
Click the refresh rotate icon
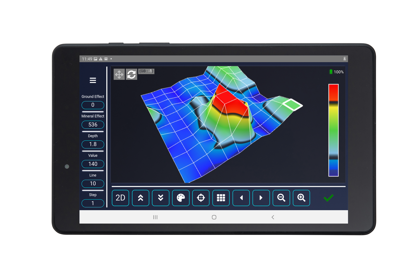pyautogui.click(x=132, y=74)
